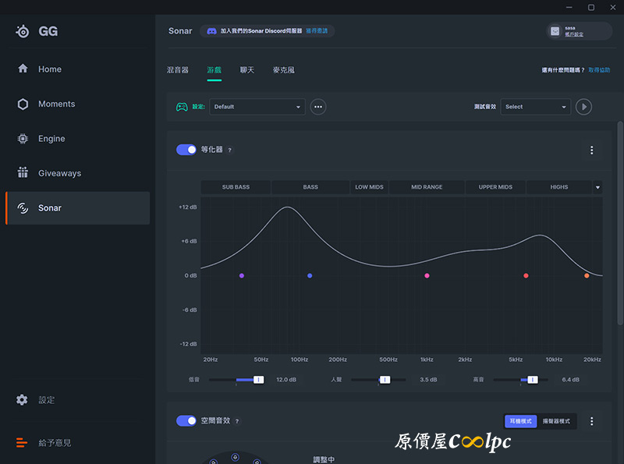Viewport: 624px width, 464px height.
Task: Open the 等化器 section three-dot menu
Action: click(592, 150)
